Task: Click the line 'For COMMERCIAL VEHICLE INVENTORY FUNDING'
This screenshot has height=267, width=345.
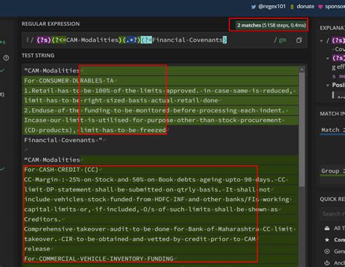Action: pos(99,258)
